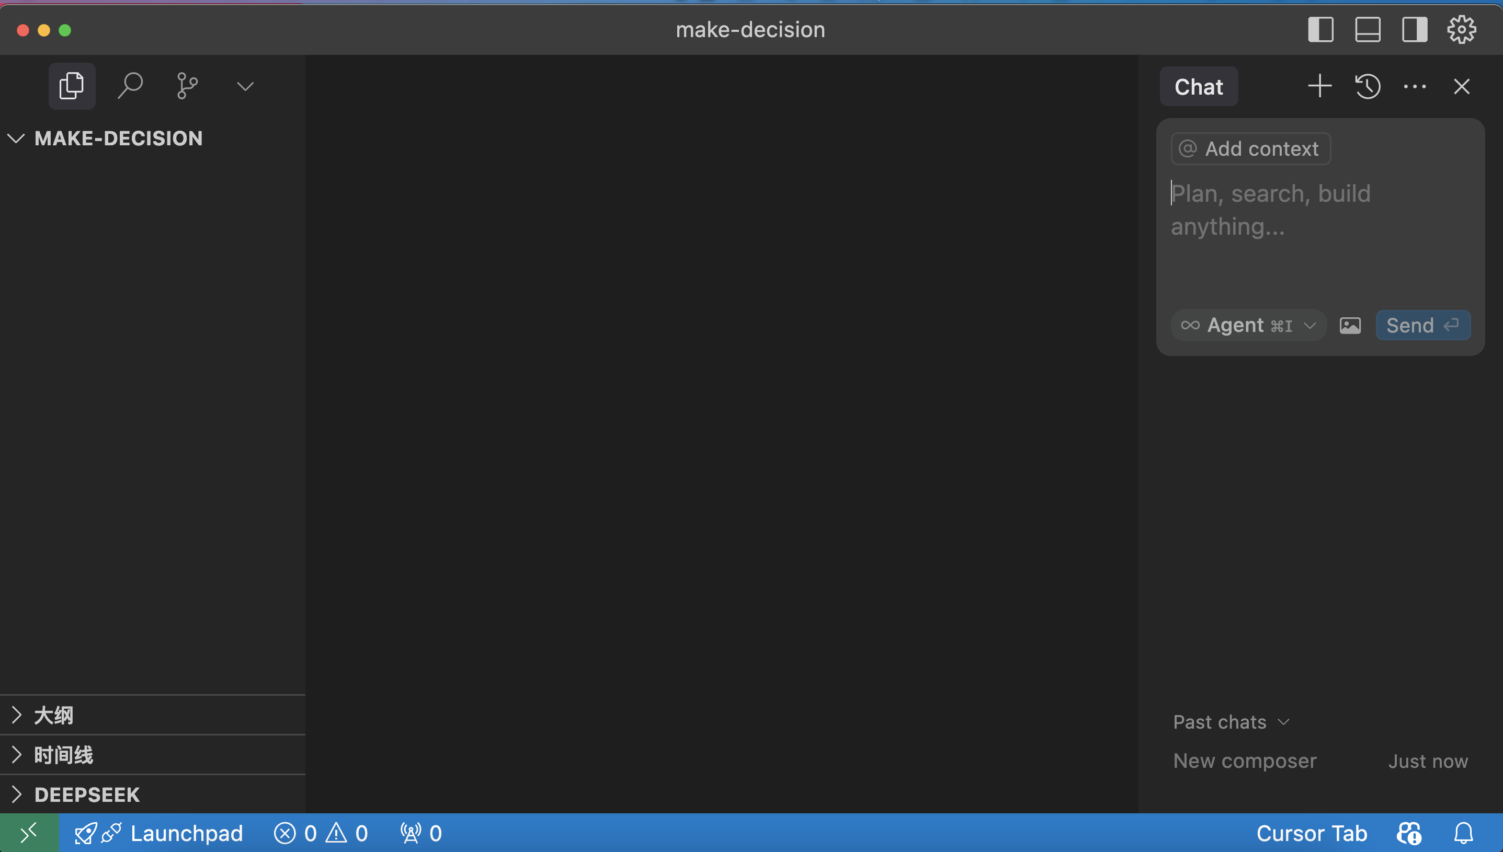Open the Agent mode dropdown
The width and height of the screenshot is (1503, 852).
[1248, 325]
